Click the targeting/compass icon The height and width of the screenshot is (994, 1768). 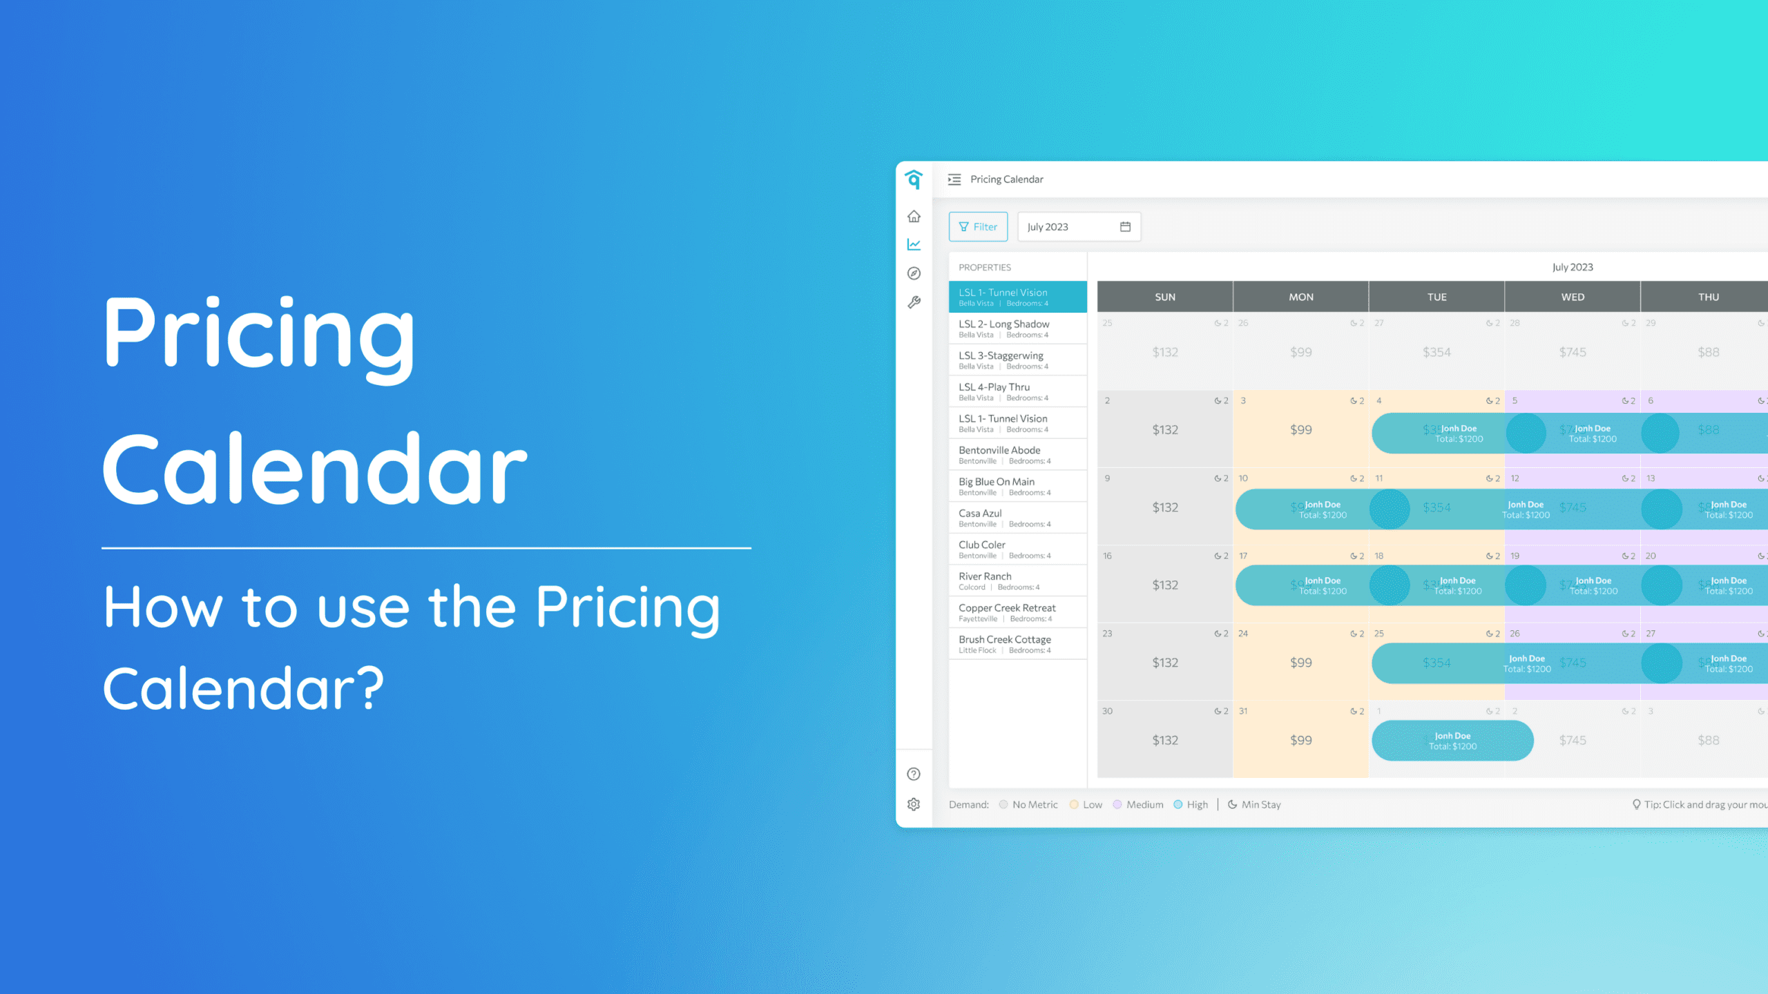click(916, 273)
